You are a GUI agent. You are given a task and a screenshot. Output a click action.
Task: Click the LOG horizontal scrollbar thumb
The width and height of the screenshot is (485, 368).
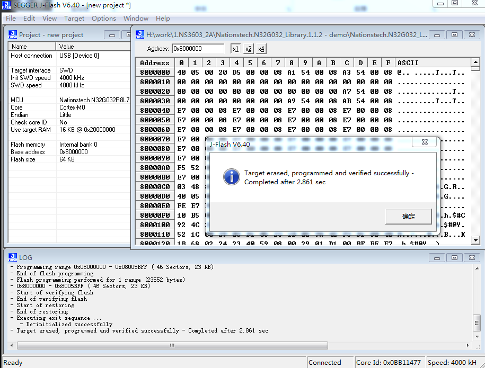[172, 345]
